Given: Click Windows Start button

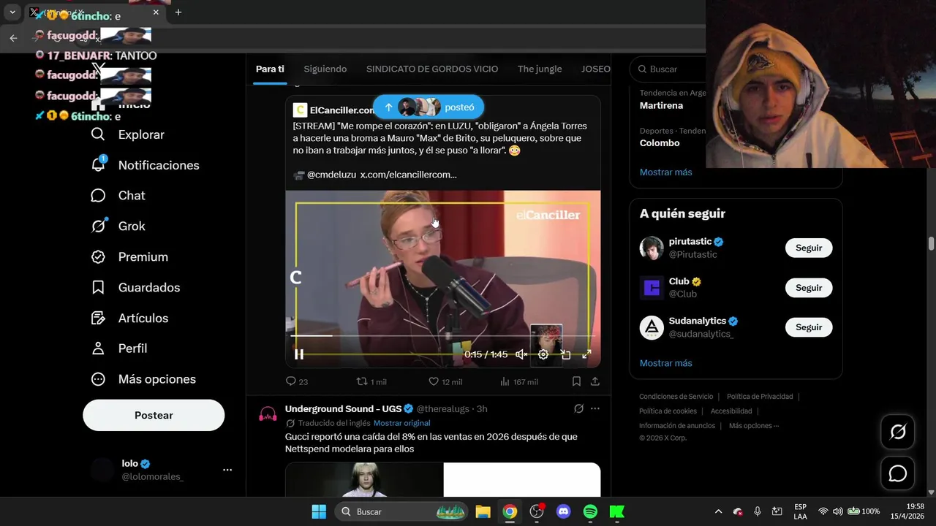Looking at the screenshot, I should pos(319,511).
